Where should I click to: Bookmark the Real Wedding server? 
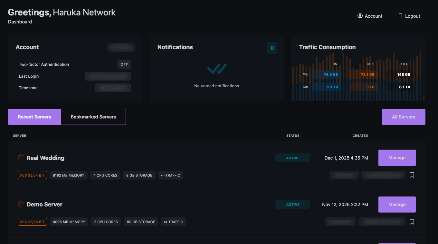[x=412, y=175]
